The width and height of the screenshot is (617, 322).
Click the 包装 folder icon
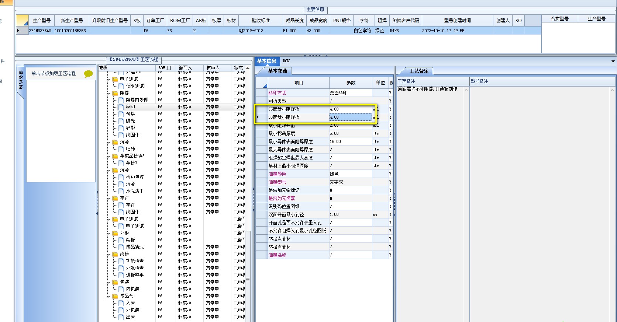click(115, 282)
